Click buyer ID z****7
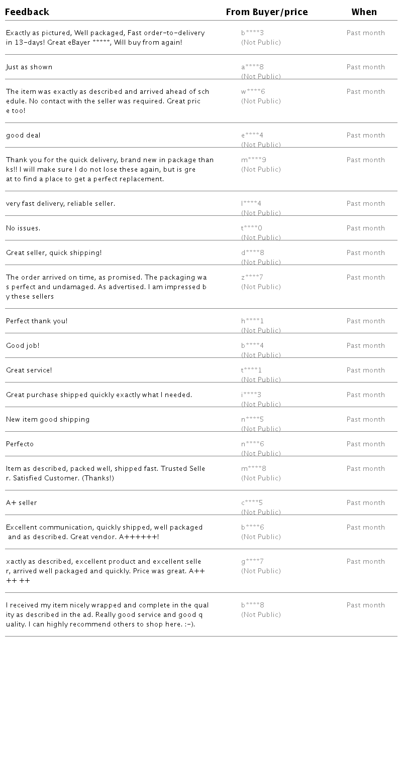The image size is (402, 757). click(x=252, y=278)
